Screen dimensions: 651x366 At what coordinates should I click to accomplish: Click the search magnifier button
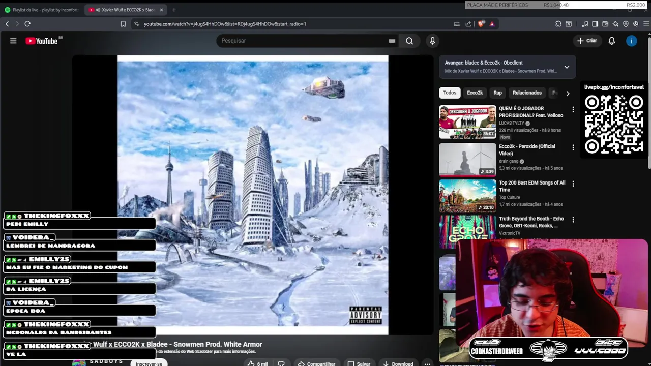click(x=409, y=41)
